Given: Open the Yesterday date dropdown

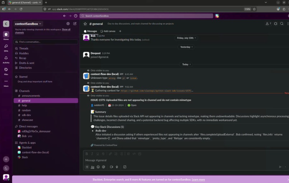Looking at the screenshot, I should pyautogui.click(x=186, y=47).
